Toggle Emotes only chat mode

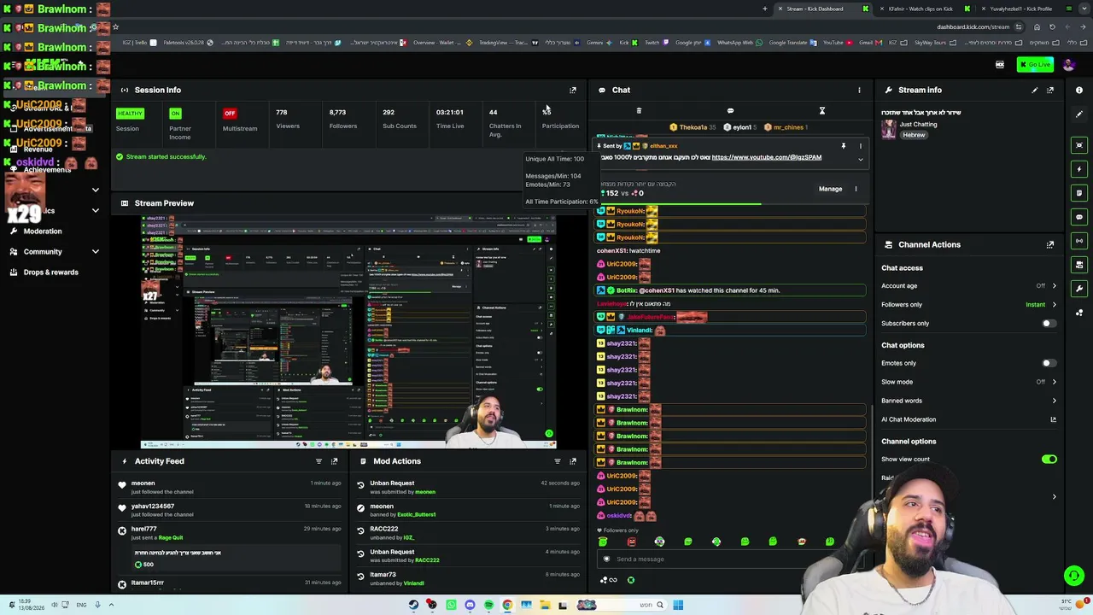(x=1048, y=363)
